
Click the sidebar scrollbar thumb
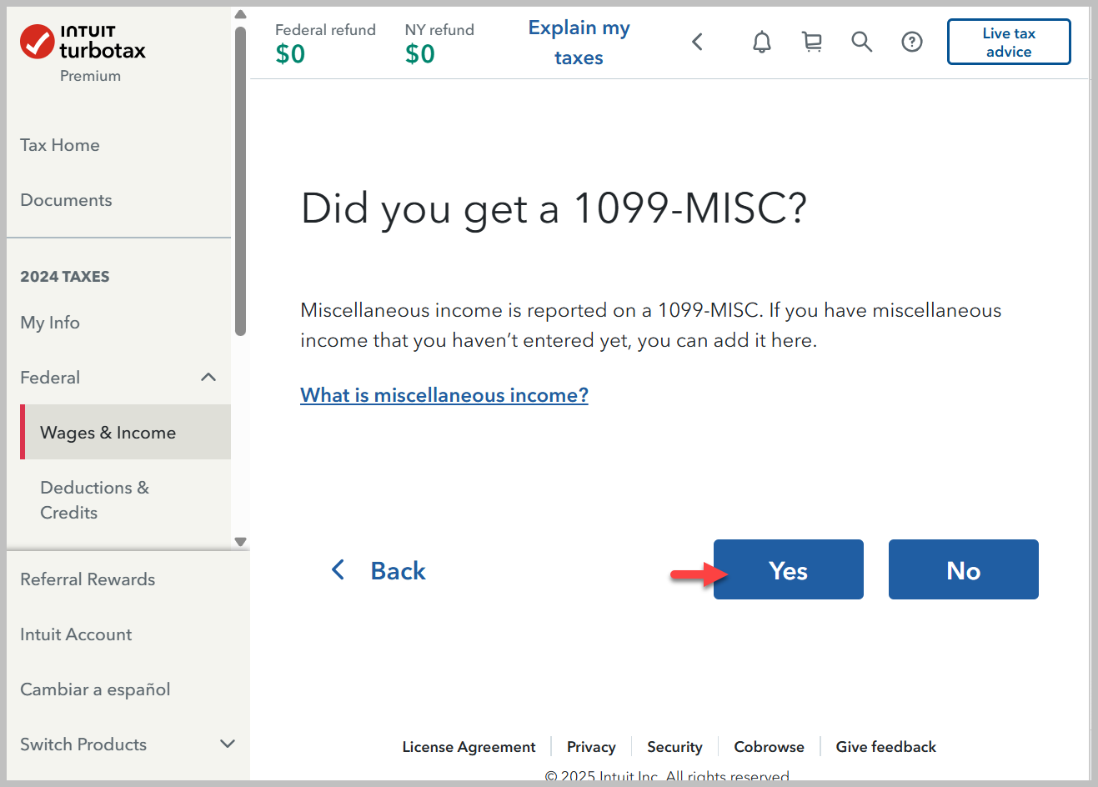(x=241, y=181)
